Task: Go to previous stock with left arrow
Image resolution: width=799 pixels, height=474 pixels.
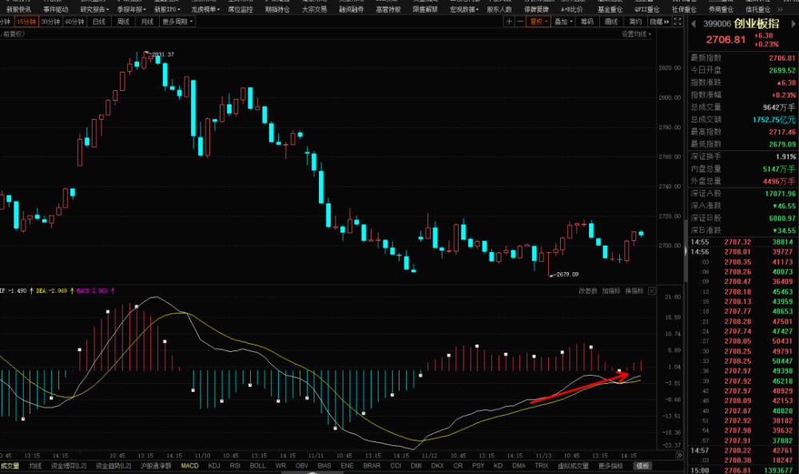Action: coord(693,24)
